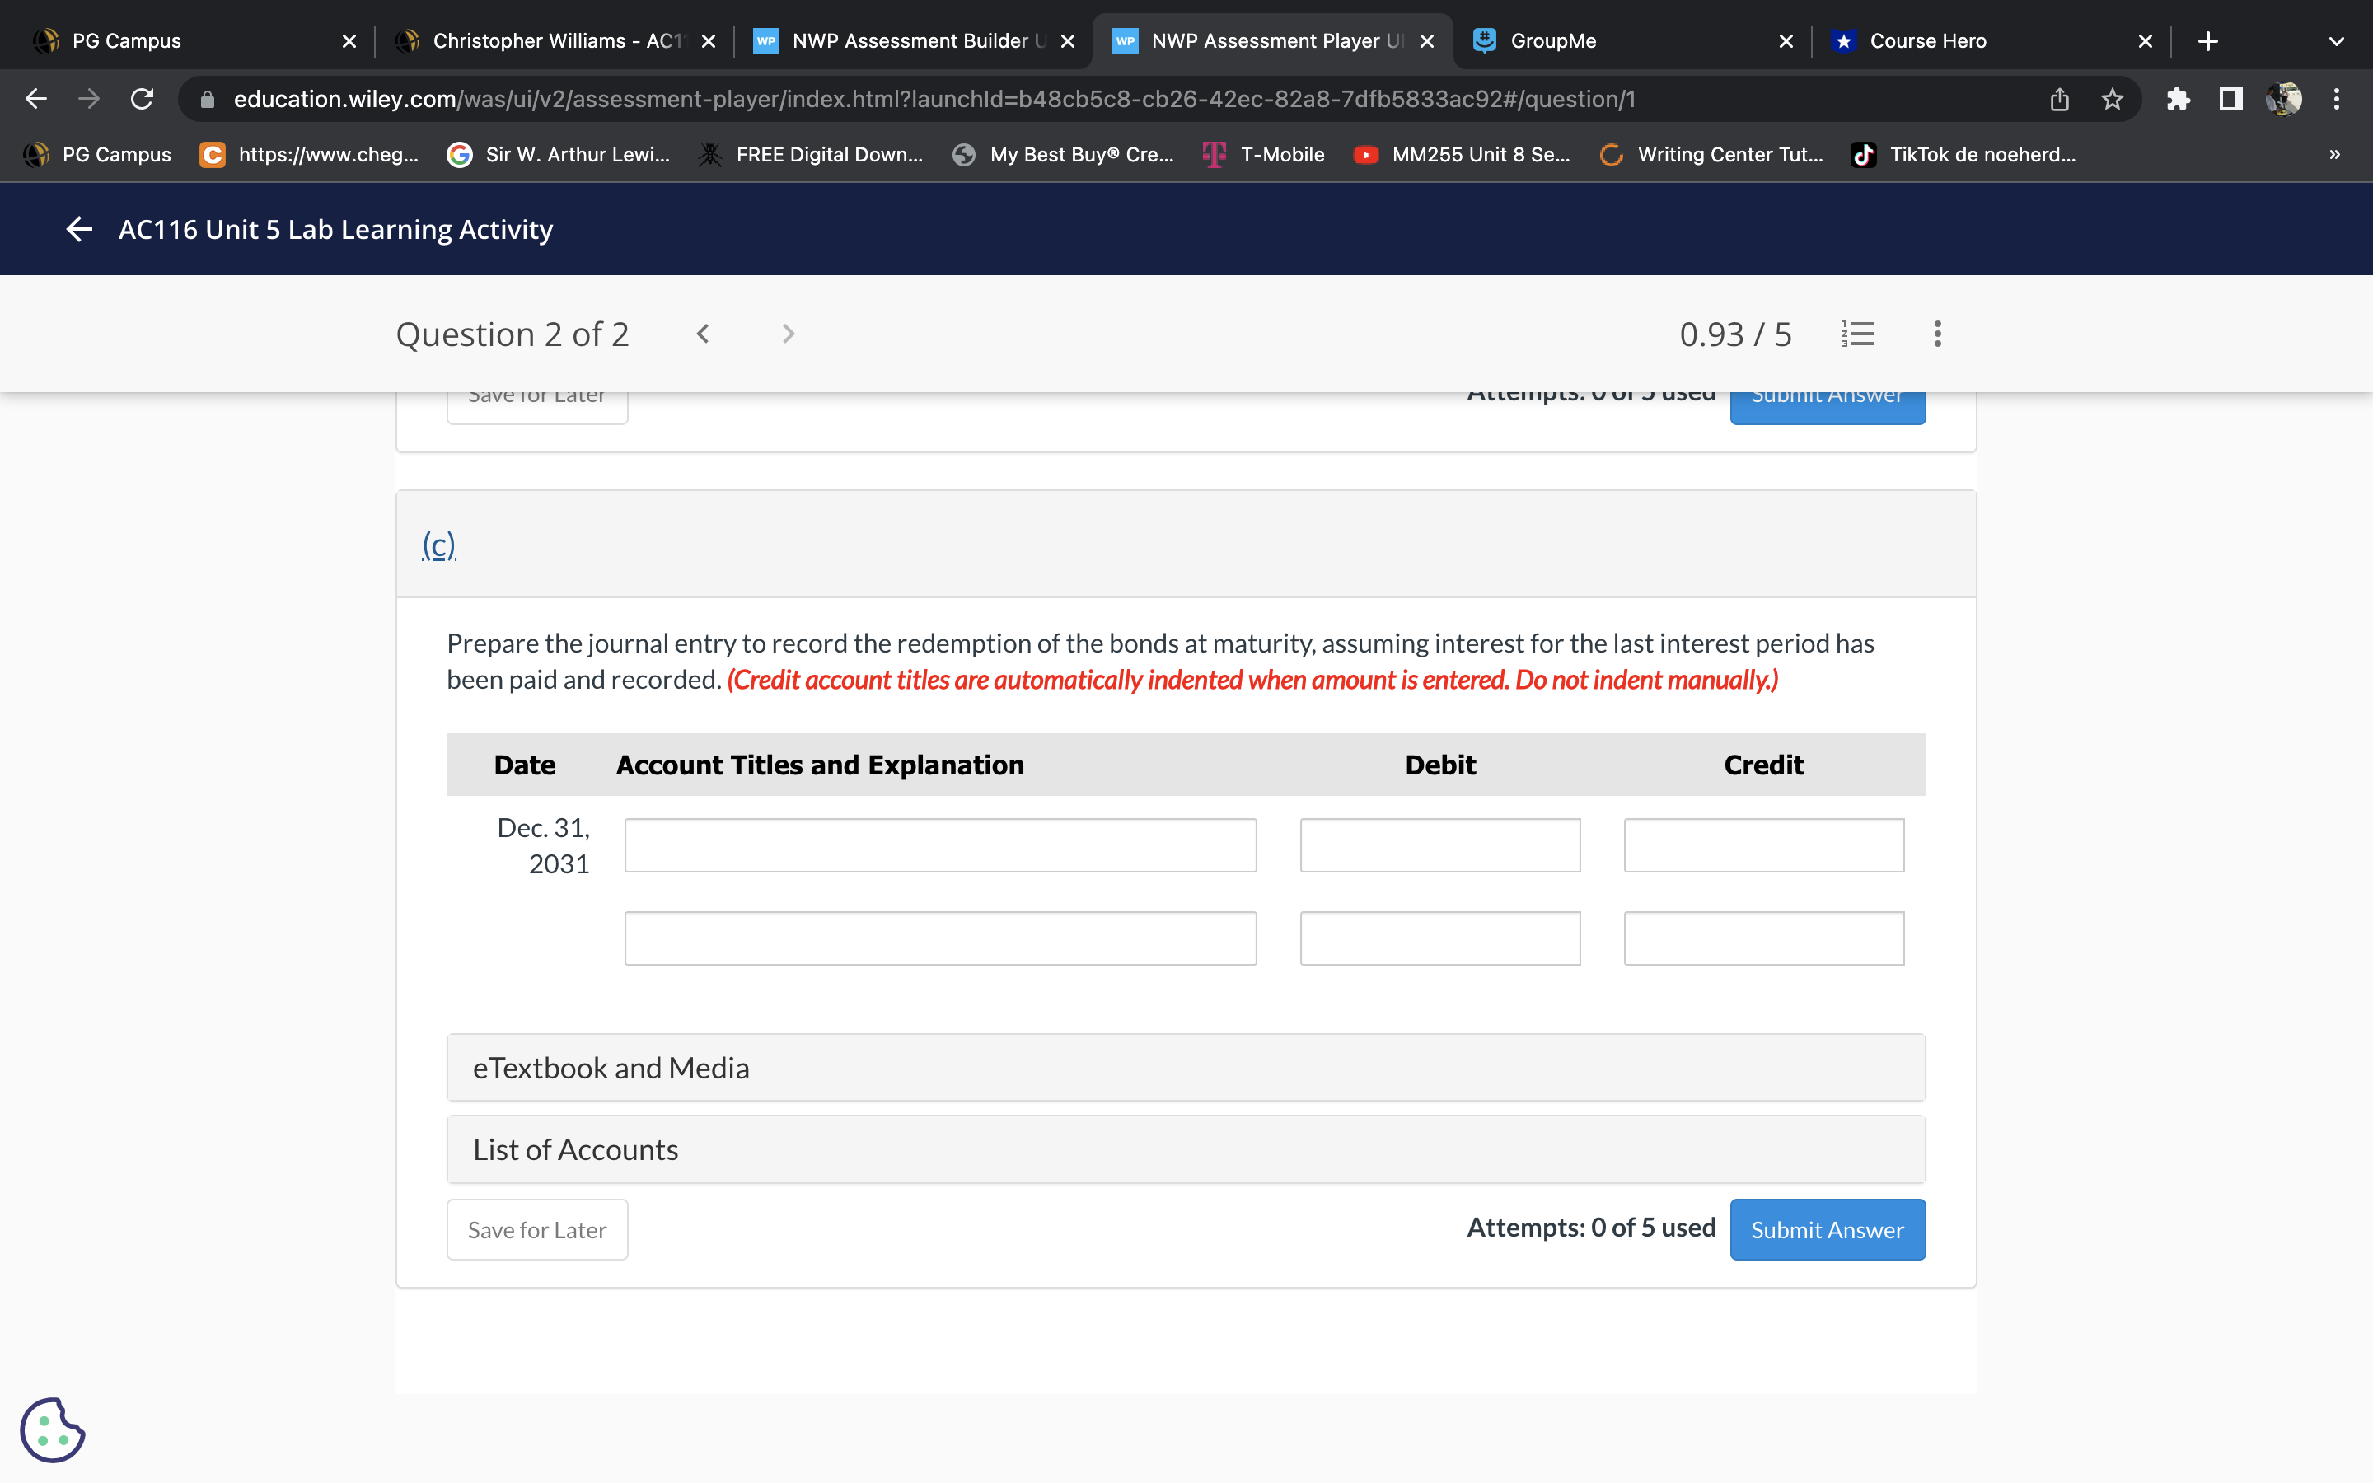The image size is (2373, 1483).
Task: Click the back arrow beside AC116 Unit 5 Lab
Action: (x=78, y=228)
